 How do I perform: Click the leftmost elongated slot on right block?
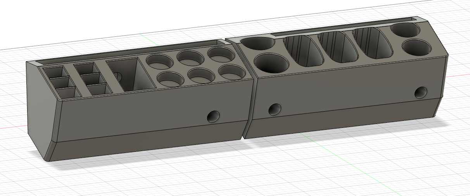click(x=304, y=52)
